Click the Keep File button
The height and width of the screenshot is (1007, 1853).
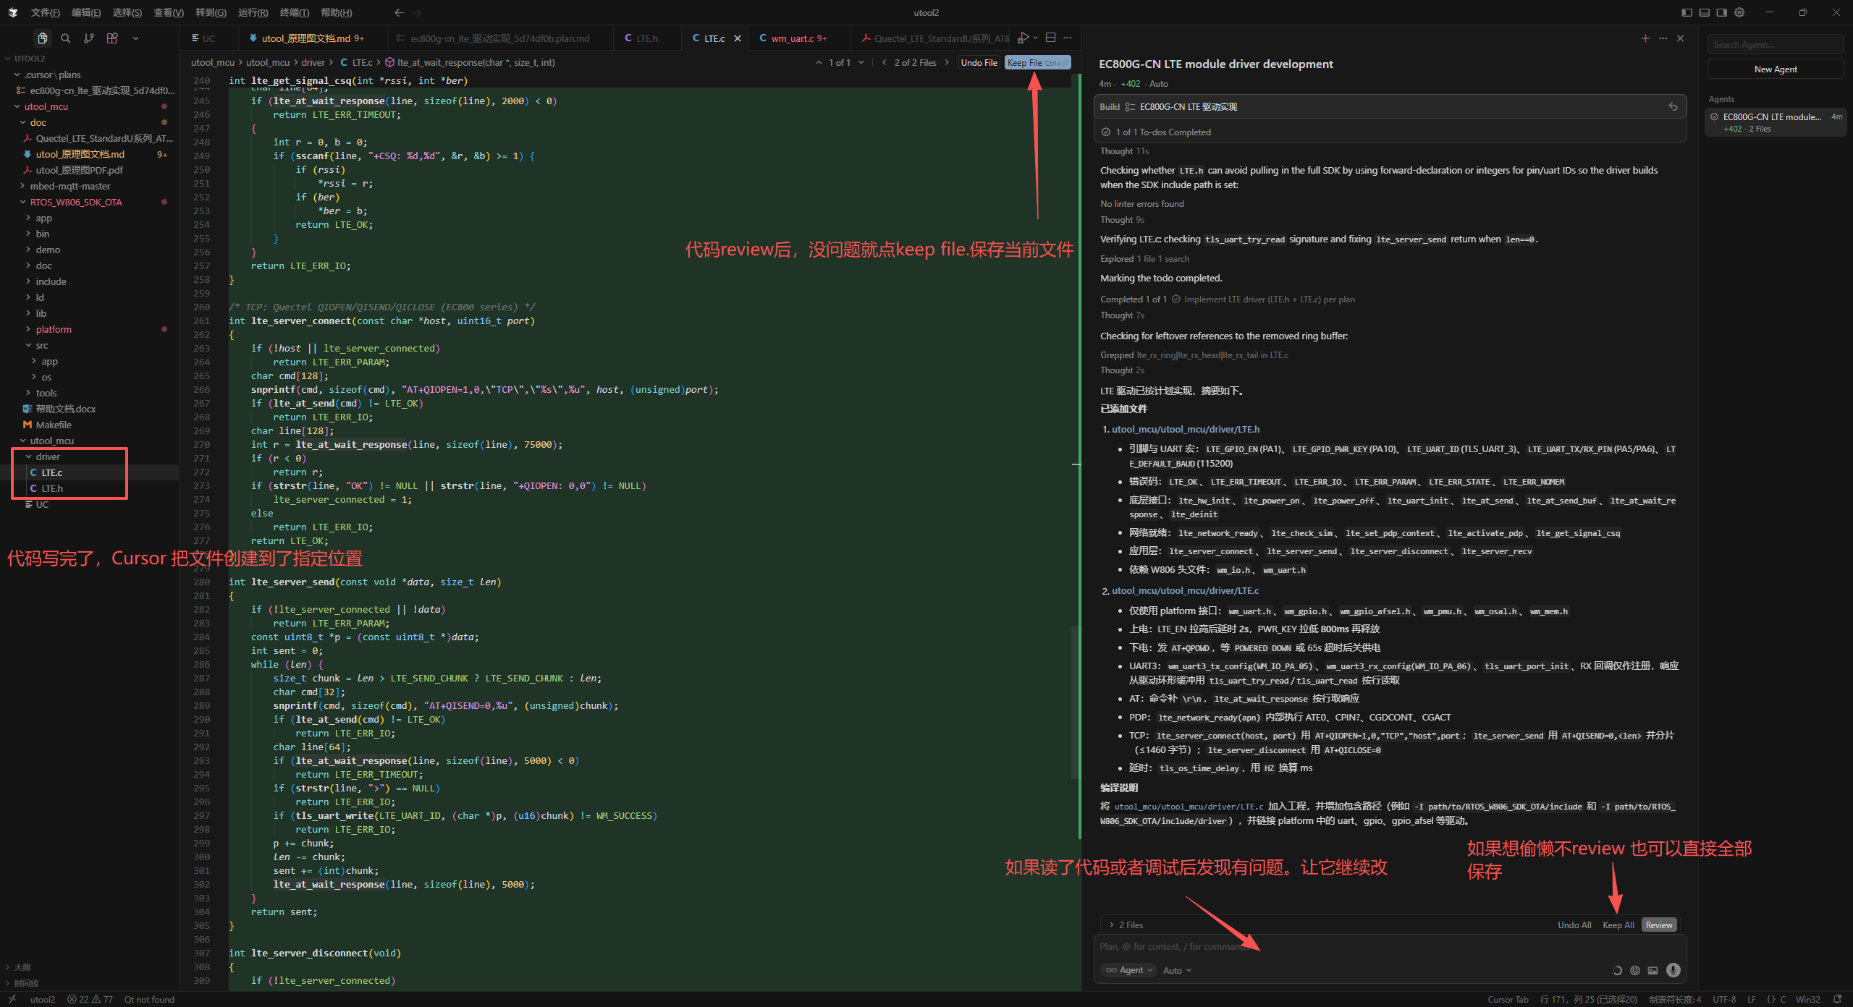click(x=1037, y=63)
